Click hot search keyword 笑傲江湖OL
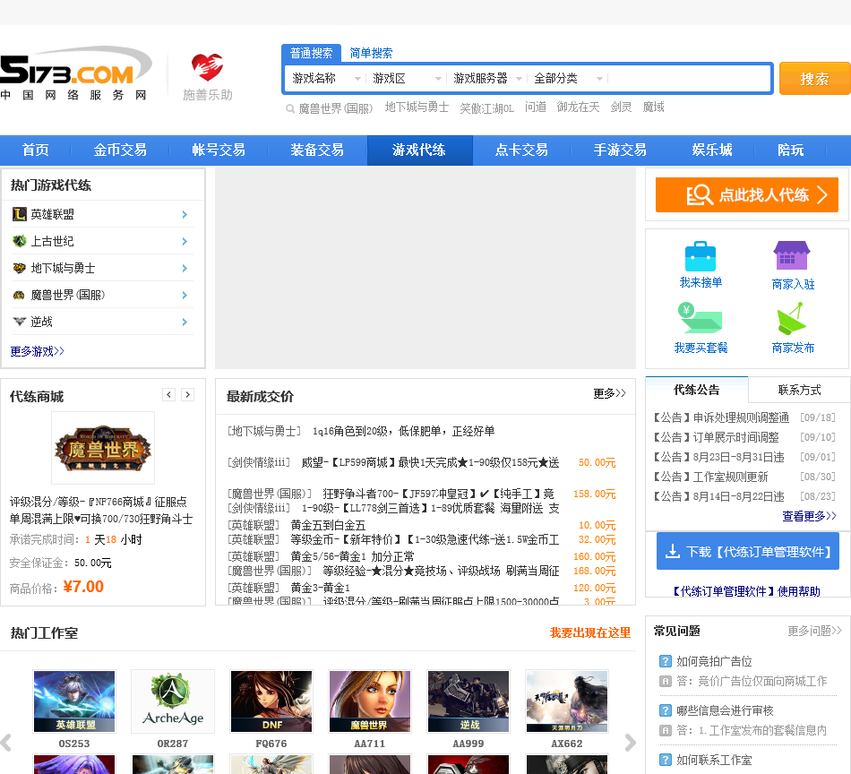This screenshot has height=774, width=851. click(x=486, y=108)
